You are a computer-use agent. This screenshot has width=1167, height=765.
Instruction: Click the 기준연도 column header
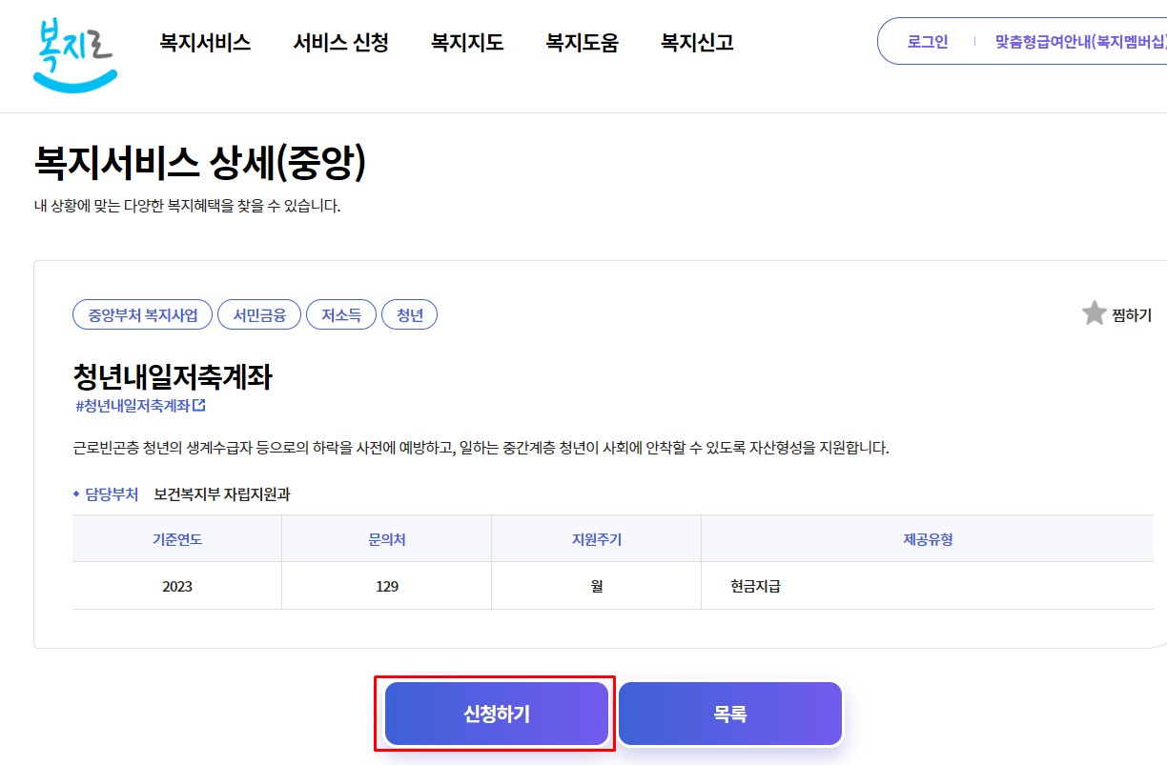(x=177, y=539)
